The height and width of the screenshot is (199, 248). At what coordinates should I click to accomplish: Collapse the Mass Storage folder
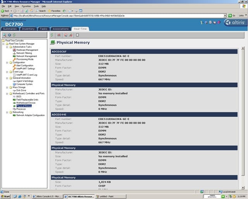point(7,87)
